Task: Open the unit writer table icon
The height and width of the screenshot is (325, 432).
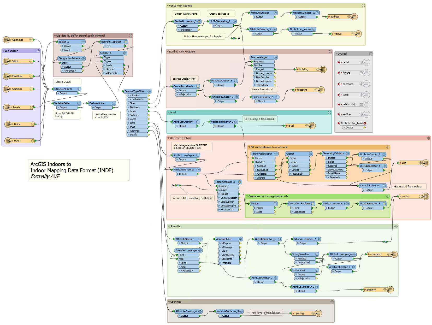Action: tap(426, 163)
